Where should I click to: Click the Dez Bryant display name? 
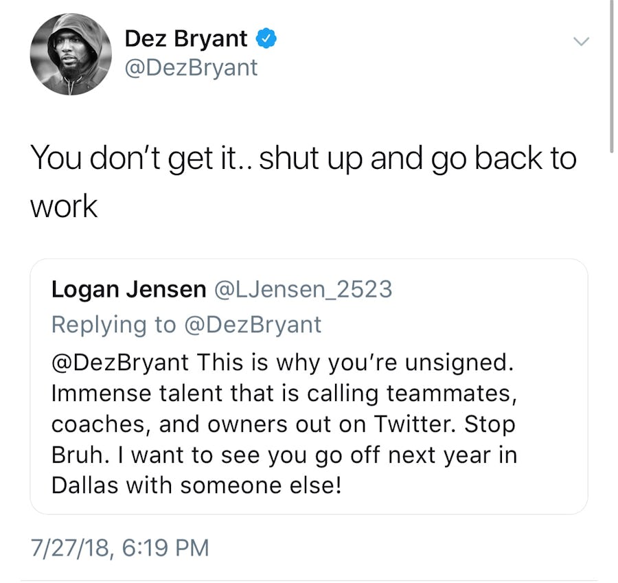click(x=185, y=39)
